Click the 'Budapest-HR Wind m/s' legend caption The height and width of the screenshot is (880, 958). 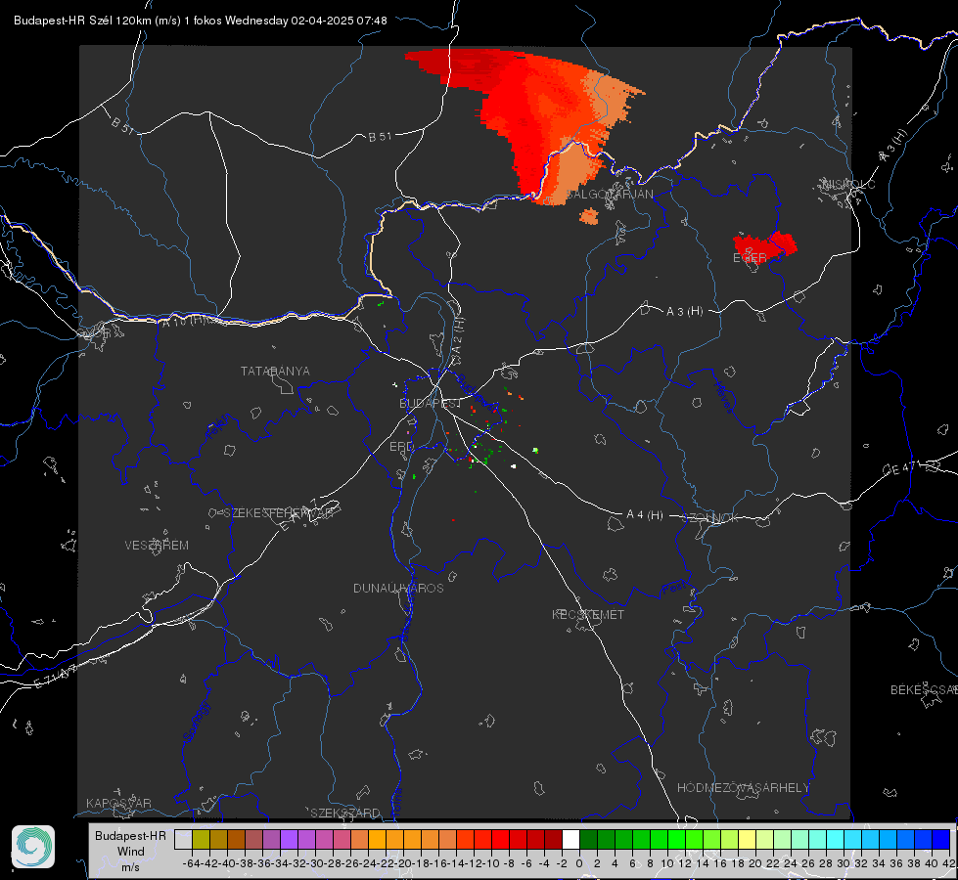coord(131,852)
